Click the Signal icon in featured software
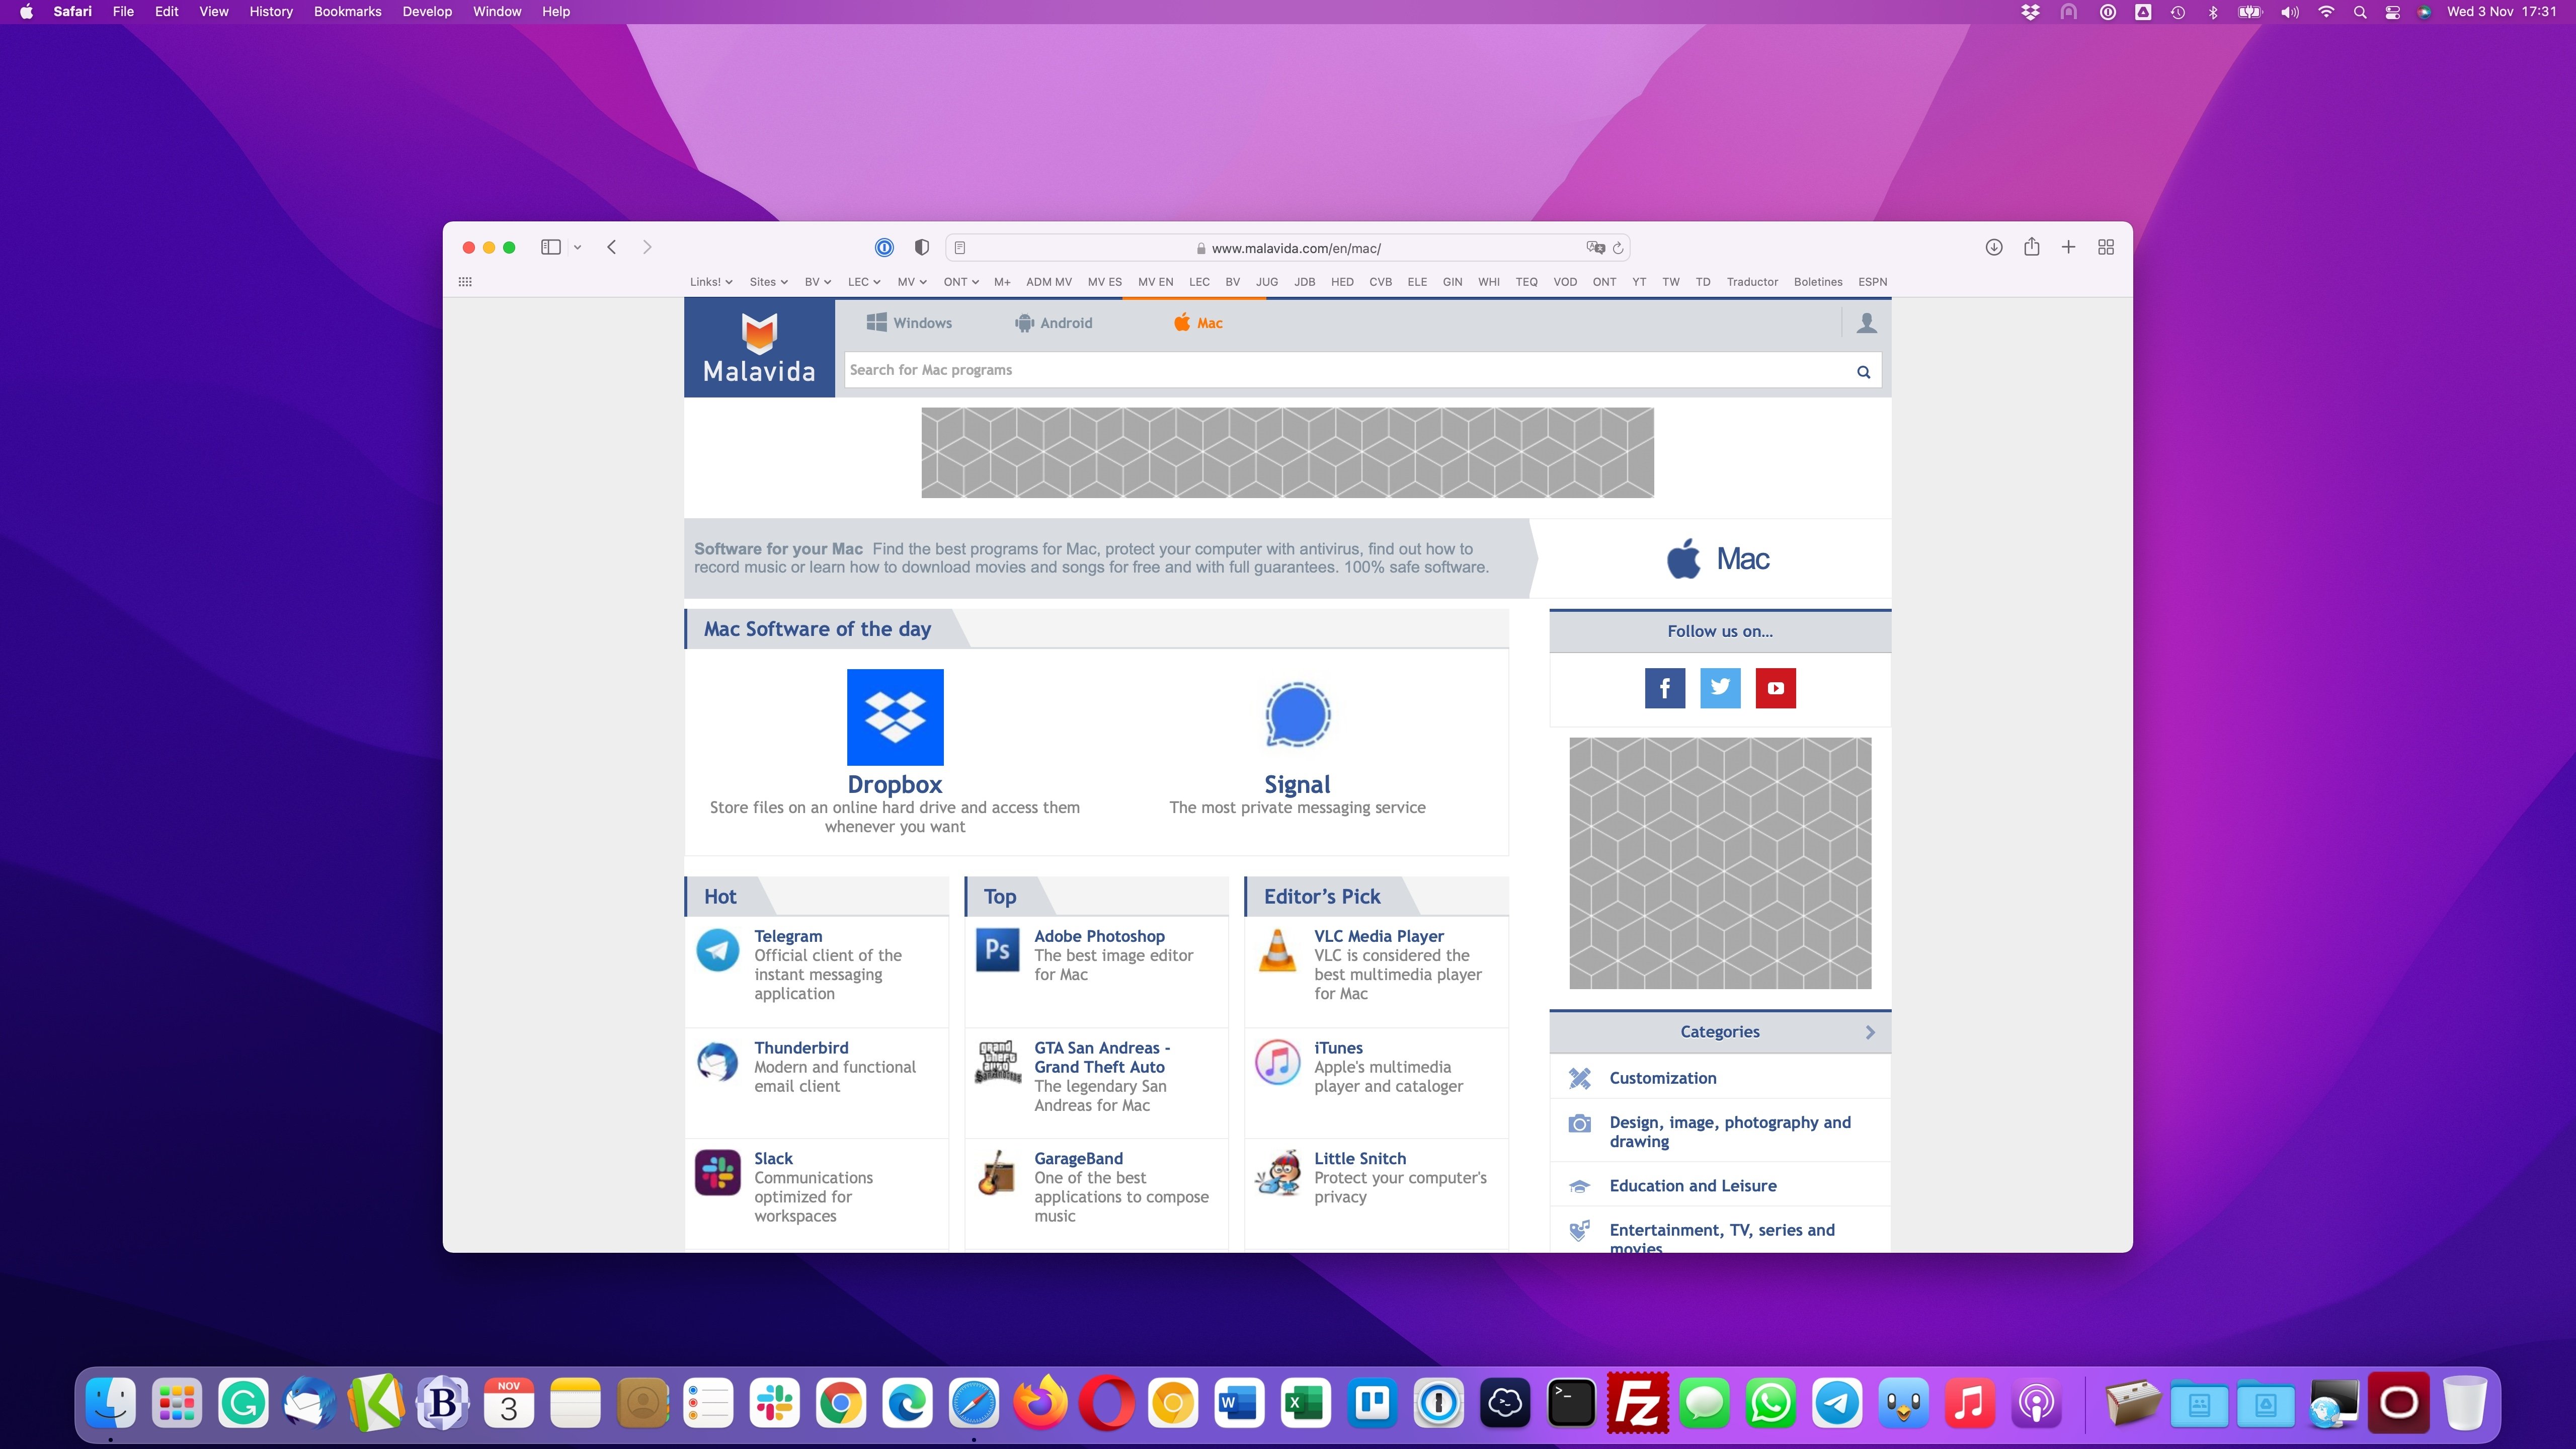The image size is (2576, 1449). 1297,716
